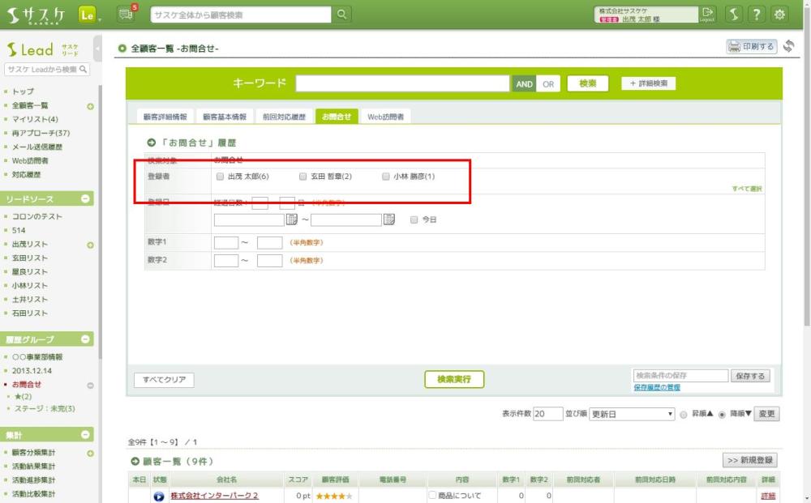Check the 出茂 太郎(6) checkbox
This screenshot has width=811, height=503.
pyautogui.click(x=220, y=177)
